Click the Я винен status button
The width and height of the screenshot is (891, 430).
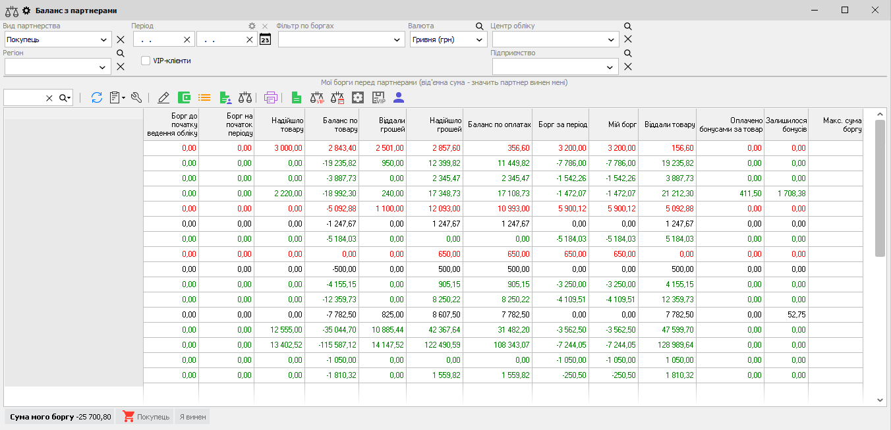193,416
